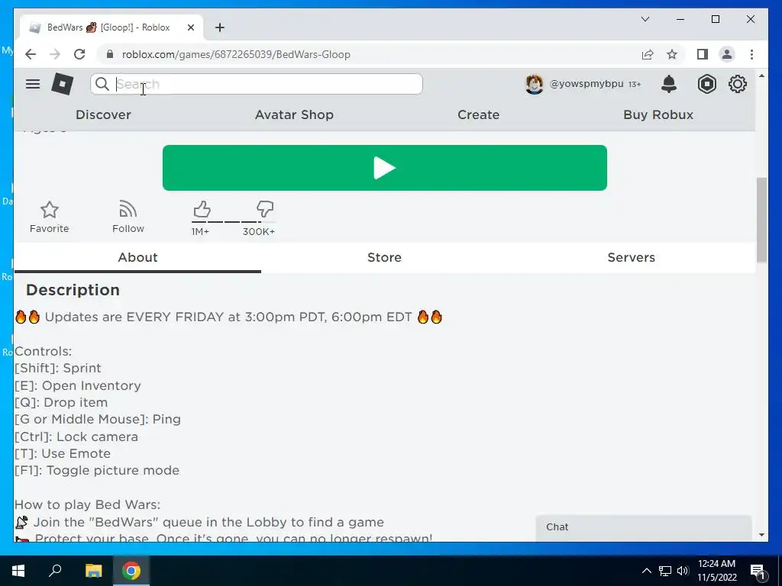Click the 'Updates are EVERY FRIDAY' line
The width and height of the screenshot is (782, 586).
click(228, 317)
